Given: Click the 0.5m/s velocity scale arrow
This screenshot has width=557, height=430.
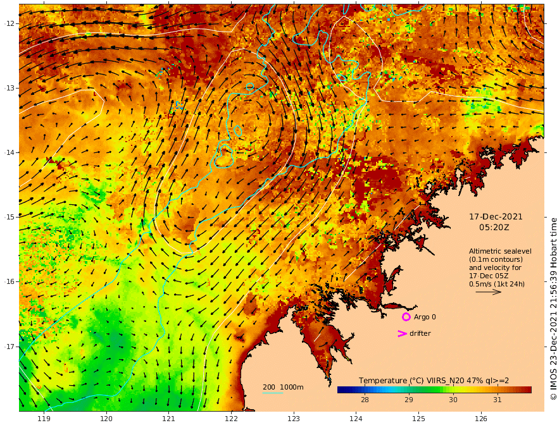Looking at the screenshot, I should 489,292.
